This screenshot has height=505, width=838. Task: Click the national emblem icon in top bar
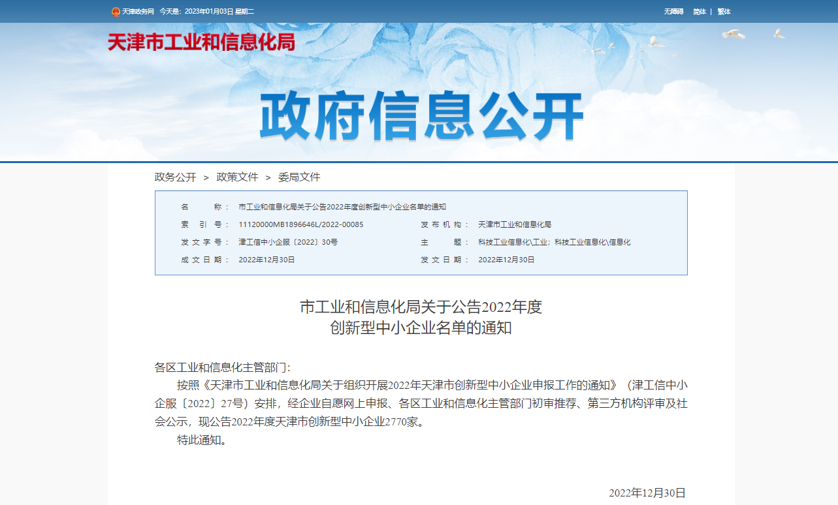(x=116, y=12)
